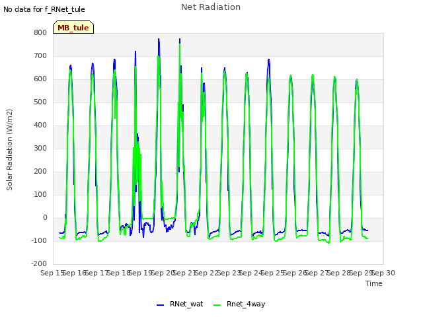423x317 pixels.
Task: Click the 100 y-axis tick label
Action: [40, 194]
